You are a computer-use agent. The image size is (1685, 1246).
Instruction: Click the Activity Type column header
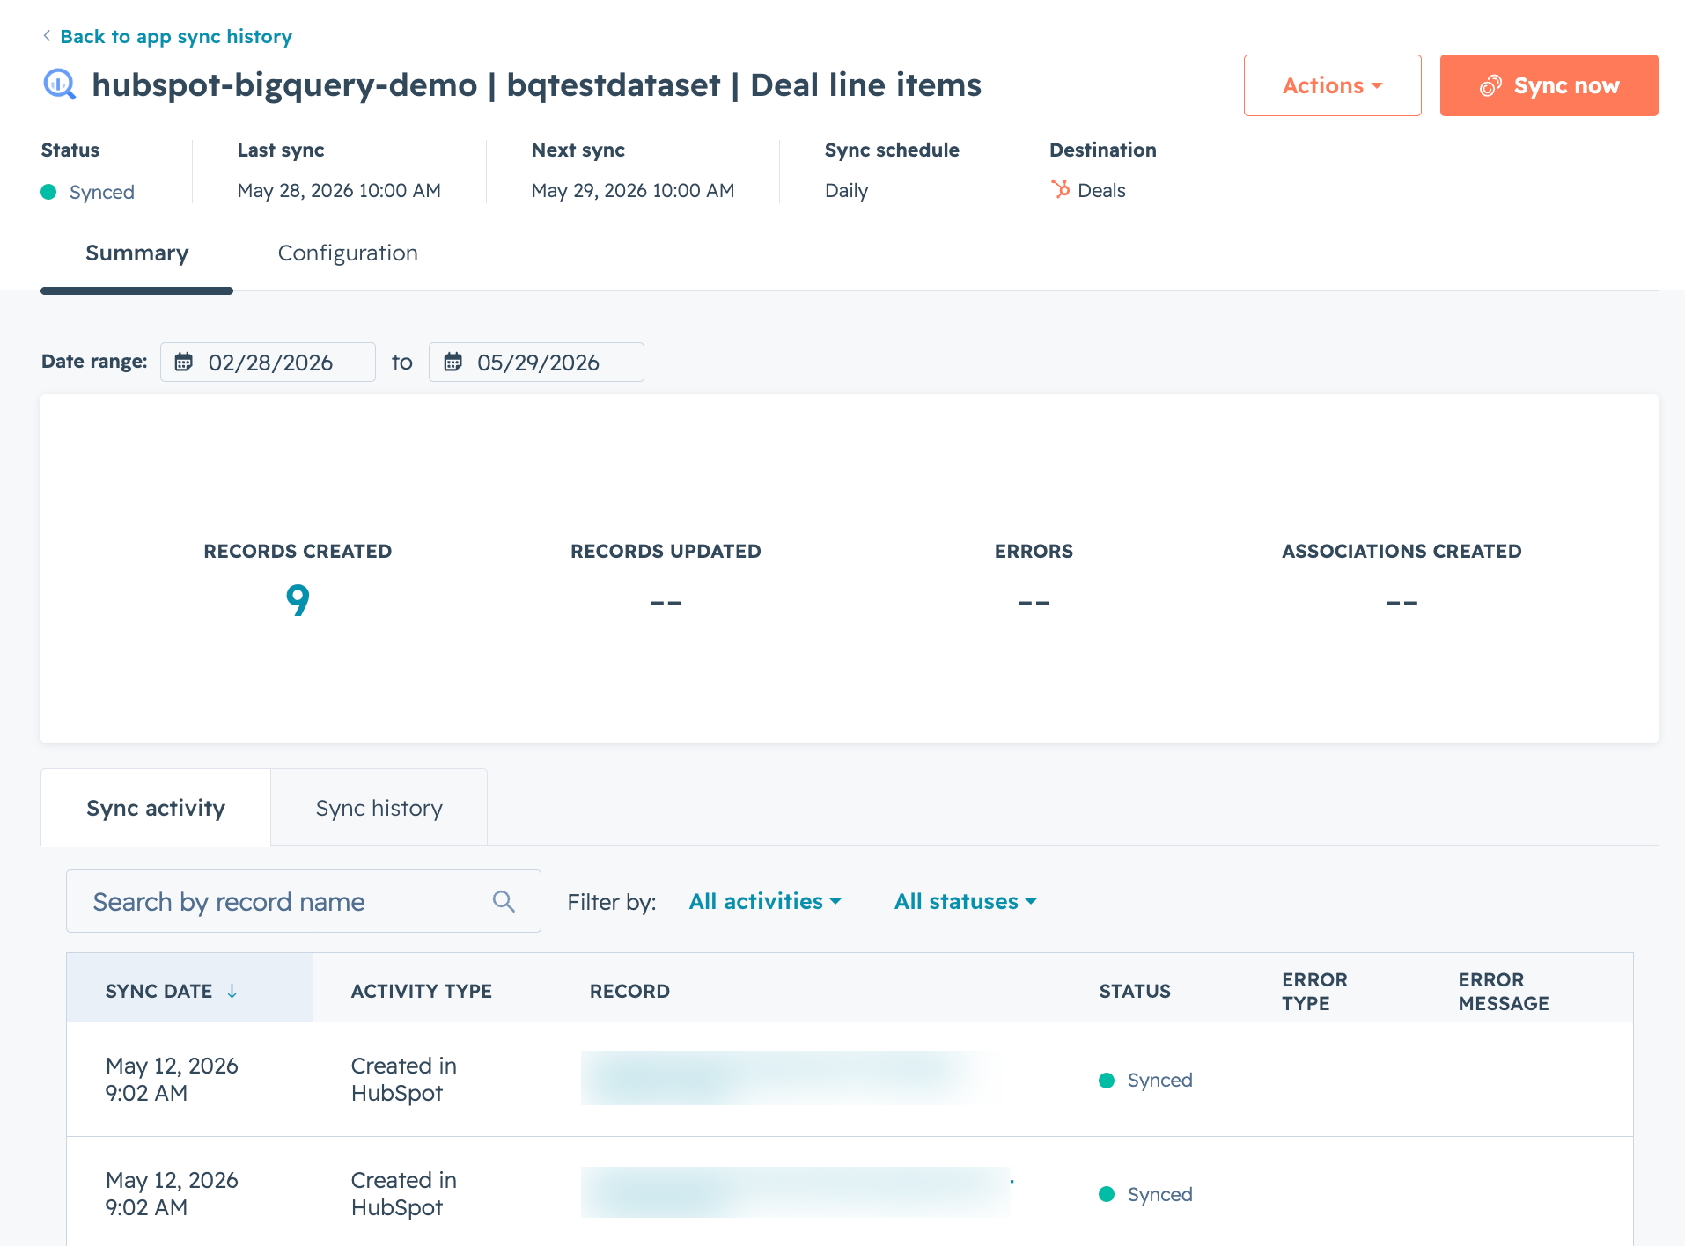422,991
